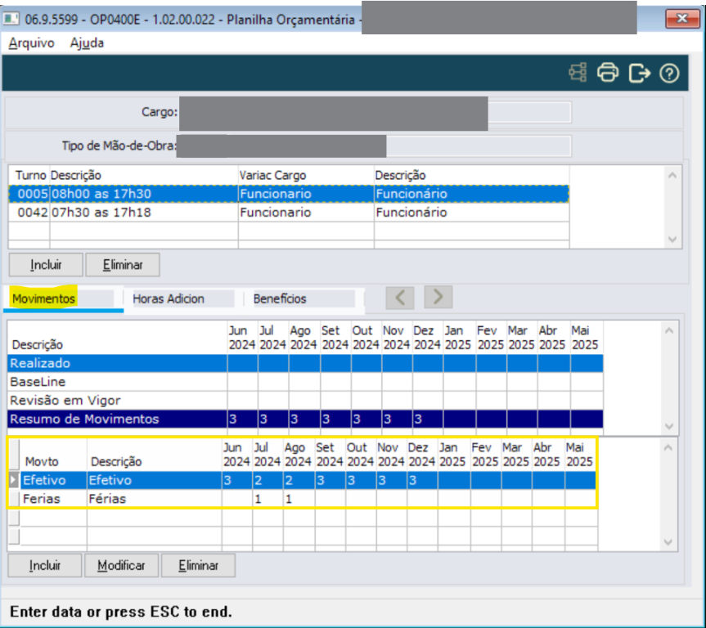Click the Incluir button next to Modificar
The image size is (706, 628).
pos(44,565)
